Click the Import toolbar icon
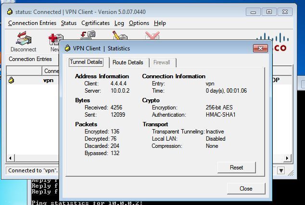 click(87, 36)
